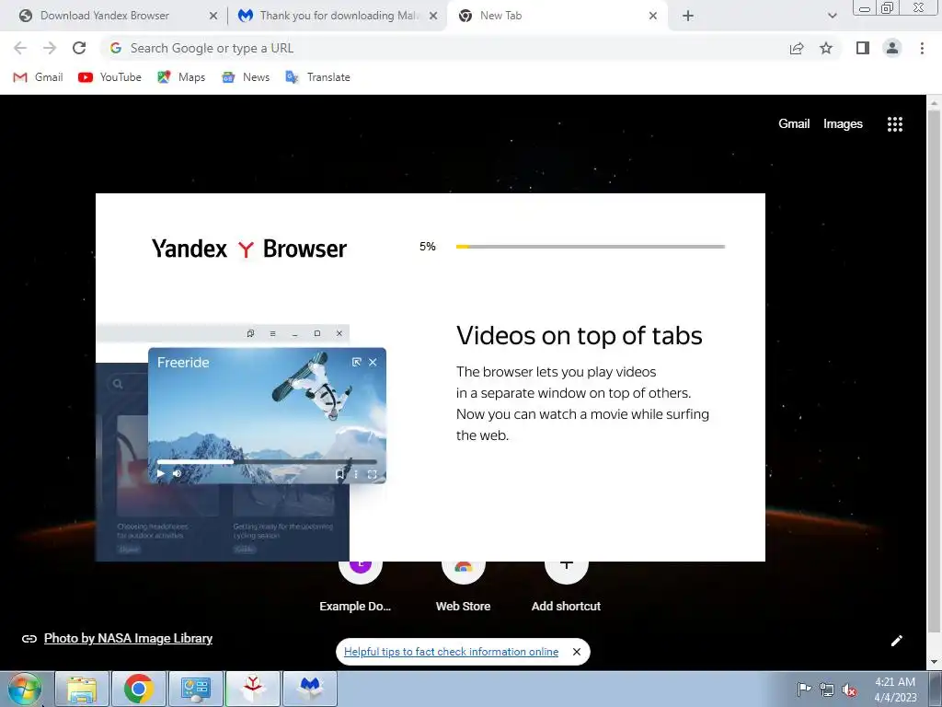Screen dimensions: 942x707
Task: Toggle fullscreen on the Freeride video
Action: 372,474
